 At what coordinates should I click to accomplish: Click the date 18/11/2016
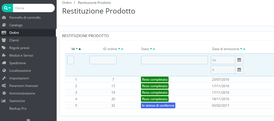(x=221, y=99)
